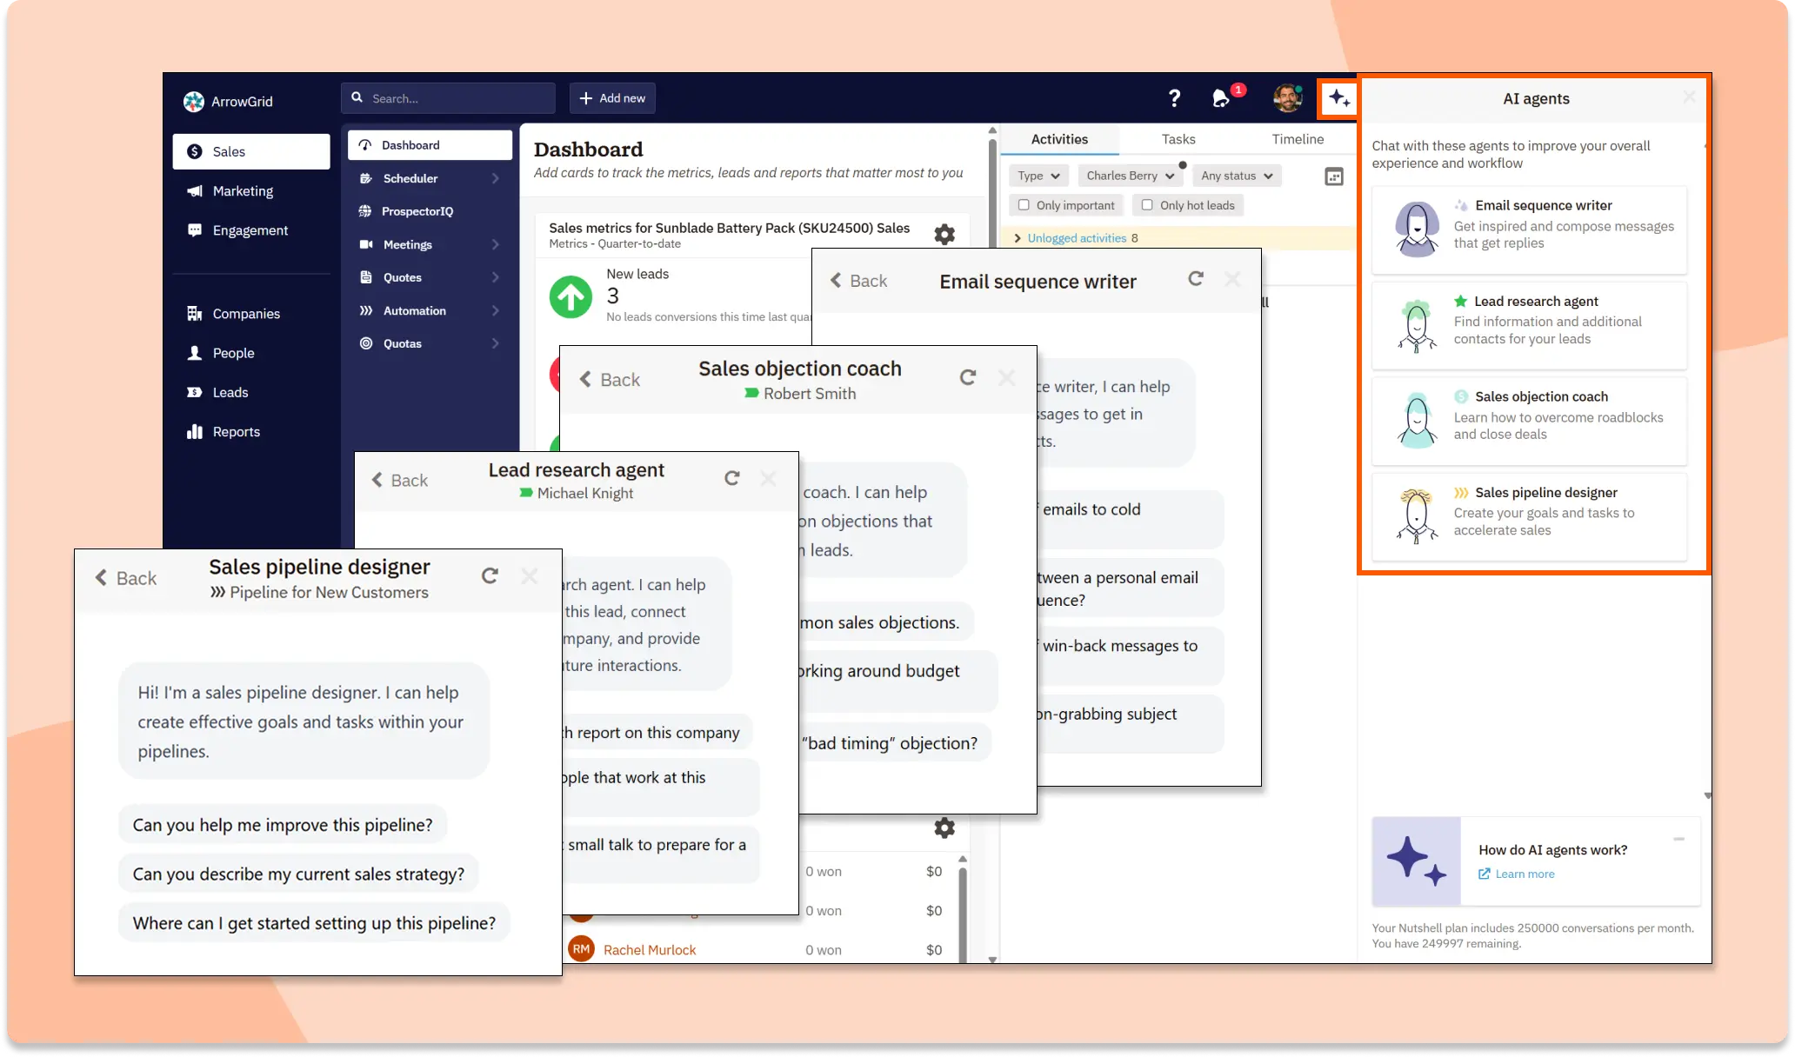Click the Add new button

(612, 98)
